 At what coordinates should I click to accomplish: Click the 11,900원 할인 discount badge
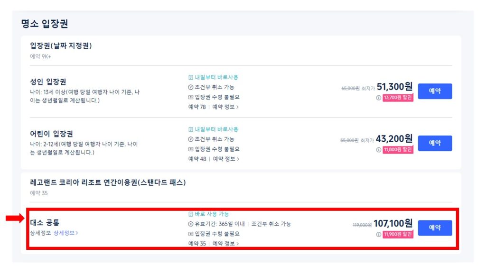pos(398,234)
